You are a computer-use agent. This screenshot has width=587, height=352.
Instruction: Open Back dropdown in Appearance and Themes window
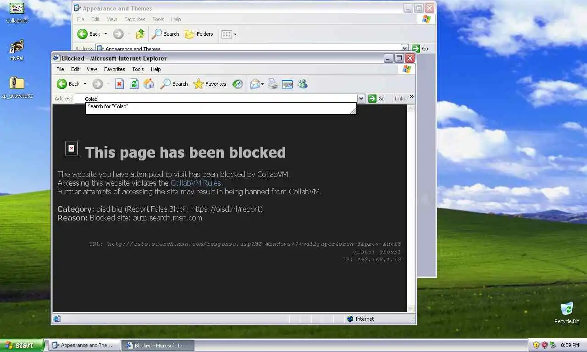tap(105, 34)
